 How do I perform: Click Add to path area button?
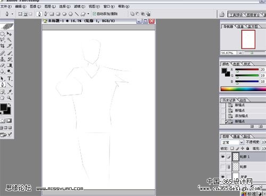132,14
